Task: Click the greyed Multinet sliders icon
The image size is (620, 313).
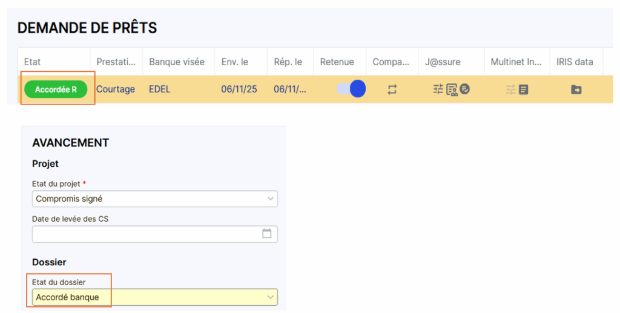Action: click(x=511, y=89)
